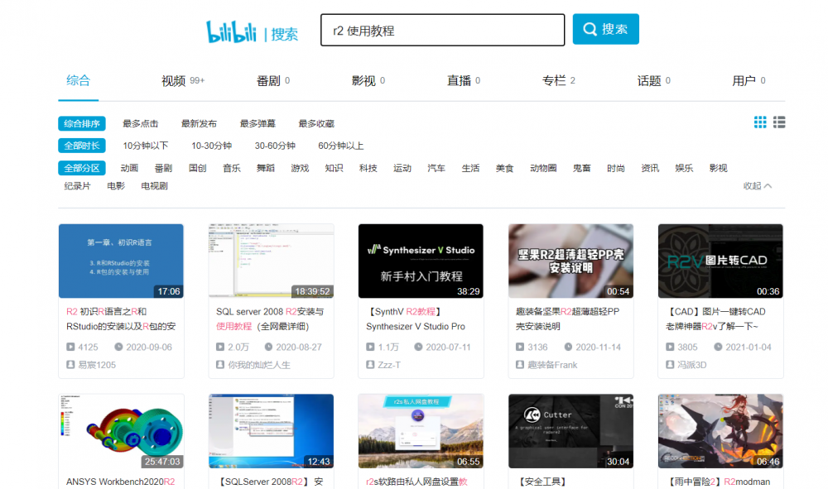Open the 影视 tab
828x489 pixels.
[x=368, y=81]
